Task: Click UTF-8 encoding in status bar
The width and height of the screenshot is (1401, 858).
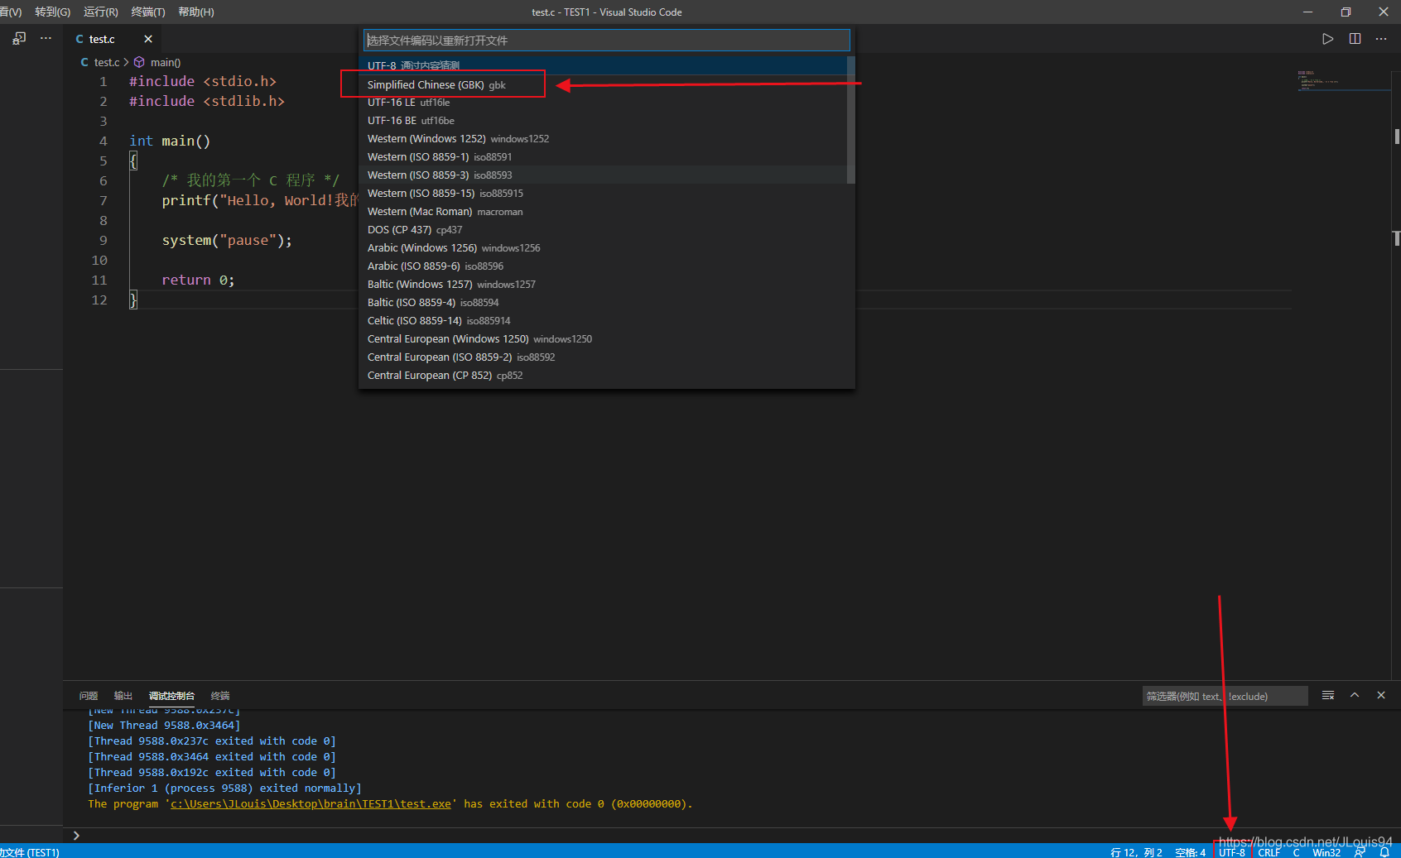Action: point(1232,852)
